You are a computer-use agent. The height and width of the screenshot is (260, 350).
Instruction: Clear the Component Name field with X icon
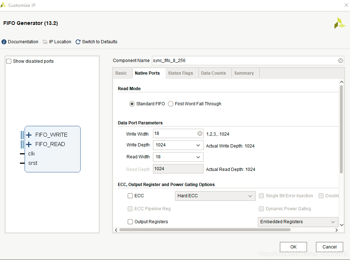340,61
